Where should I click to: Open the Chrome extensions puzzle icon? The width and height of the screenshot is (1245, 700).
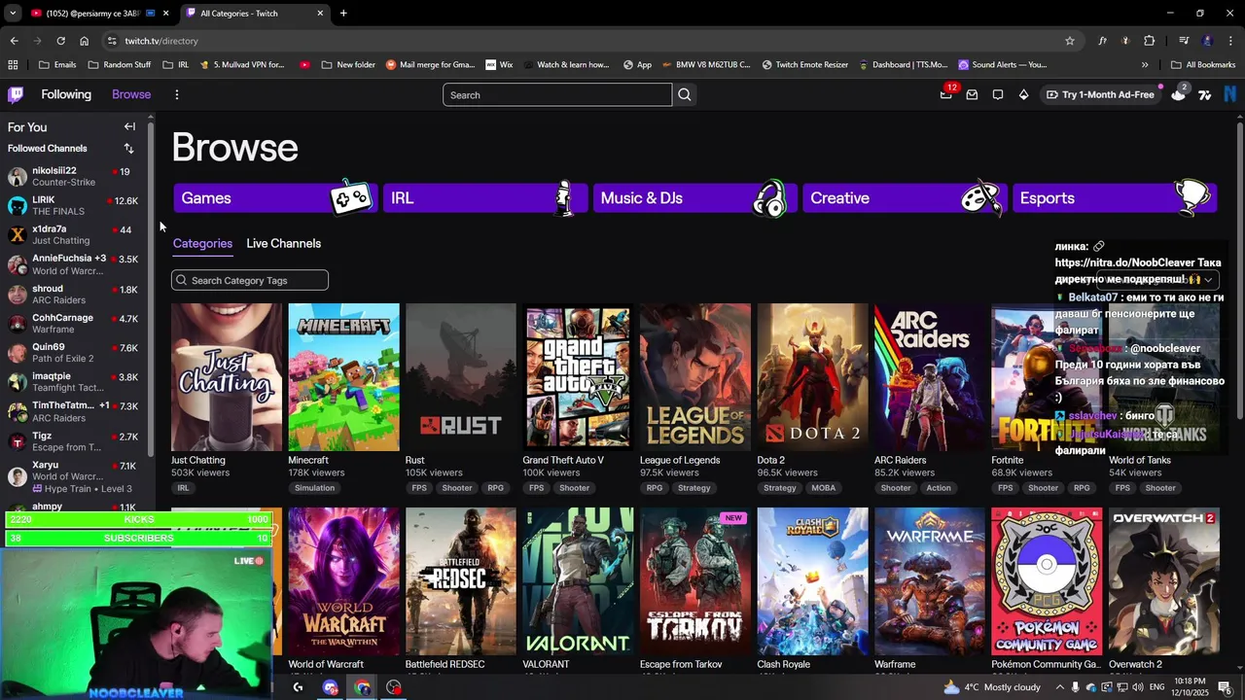(1150, 41)
